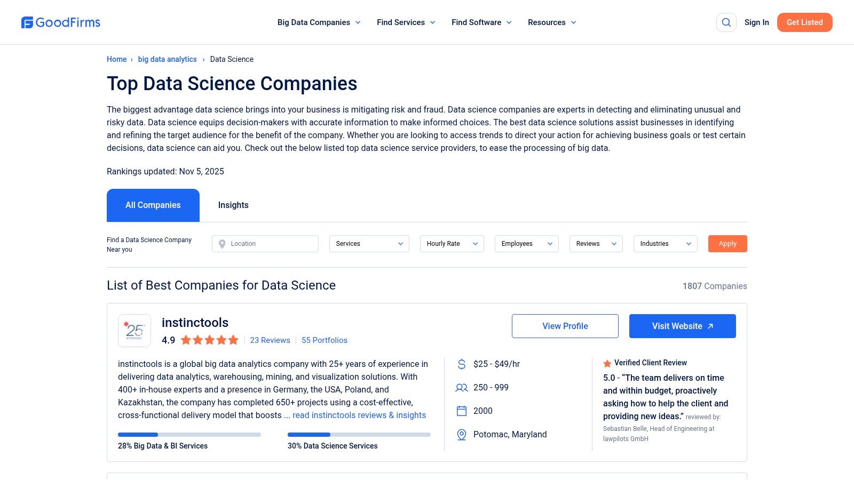The image size is (854, 480).
Task: Click the dollar sign hourly rate icon
Action: [x=462, y=364]
